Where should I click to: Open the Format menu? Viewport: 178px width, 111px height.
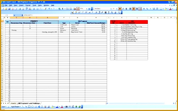(x=28, y=5)
